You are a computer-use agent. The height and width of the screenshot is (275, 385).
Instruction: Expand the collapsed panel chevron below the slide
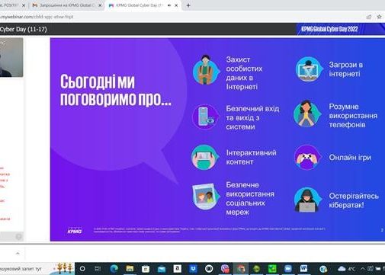[x=18, y=253]
